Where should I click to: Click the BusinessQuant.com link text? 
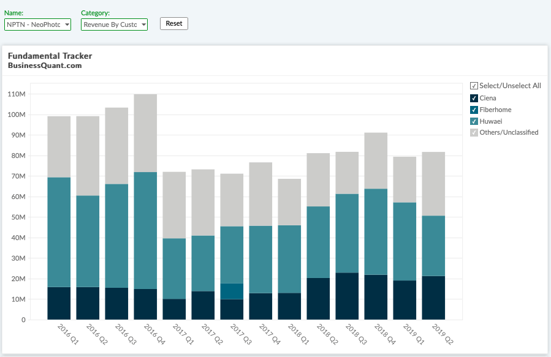pyautogui.click(x=45, y=66)
